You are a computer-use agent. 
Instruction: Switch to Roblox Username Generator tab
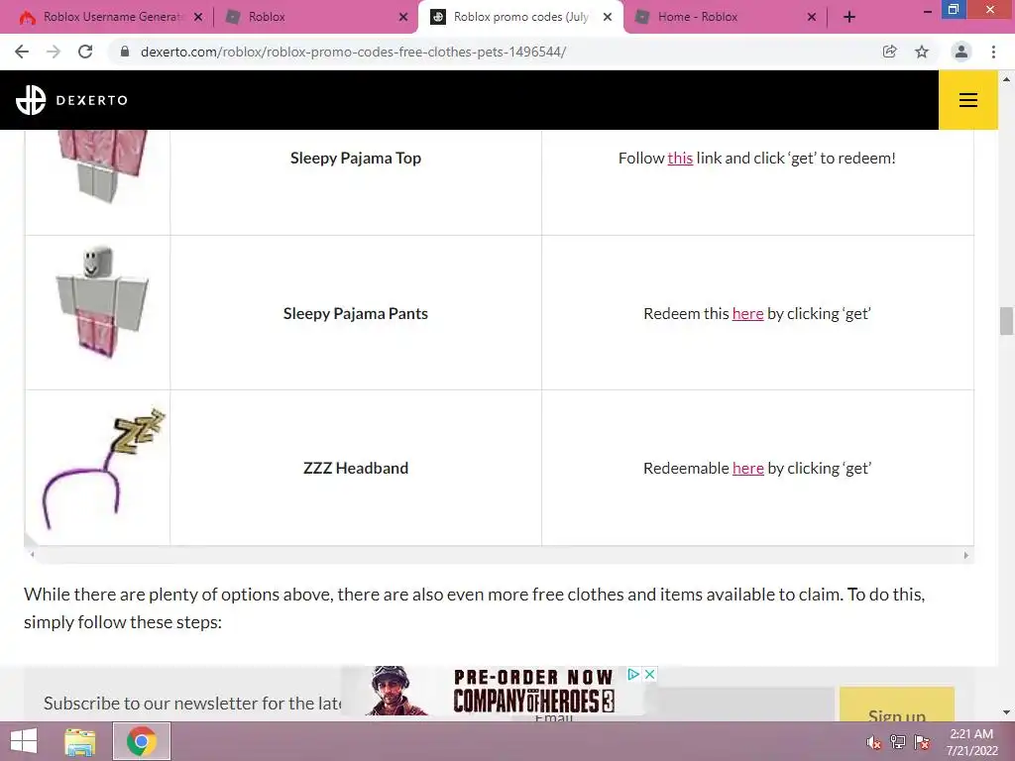pyautogui.click(x=111, y=17)
